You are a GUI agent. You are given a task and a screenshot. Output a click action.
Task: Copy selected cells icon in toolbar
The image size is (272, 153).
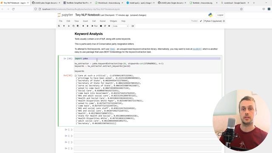point(74,26)
